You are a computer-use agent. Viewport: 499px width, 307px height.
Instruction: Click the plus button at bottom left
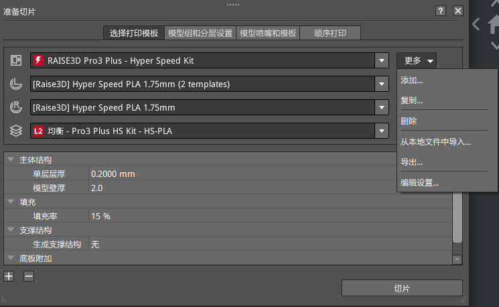(x=9, y=276)
